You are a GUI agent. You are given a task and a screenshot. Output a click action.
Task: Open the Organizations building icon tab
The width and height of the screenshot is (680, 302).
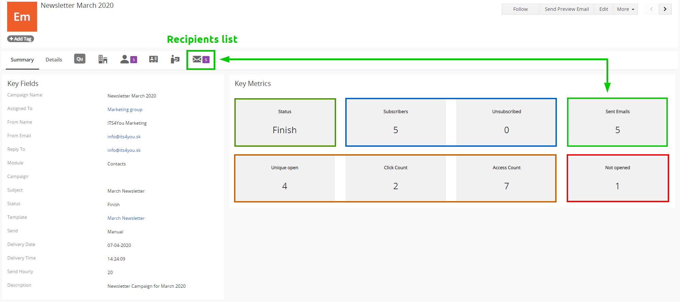[103, 59]
